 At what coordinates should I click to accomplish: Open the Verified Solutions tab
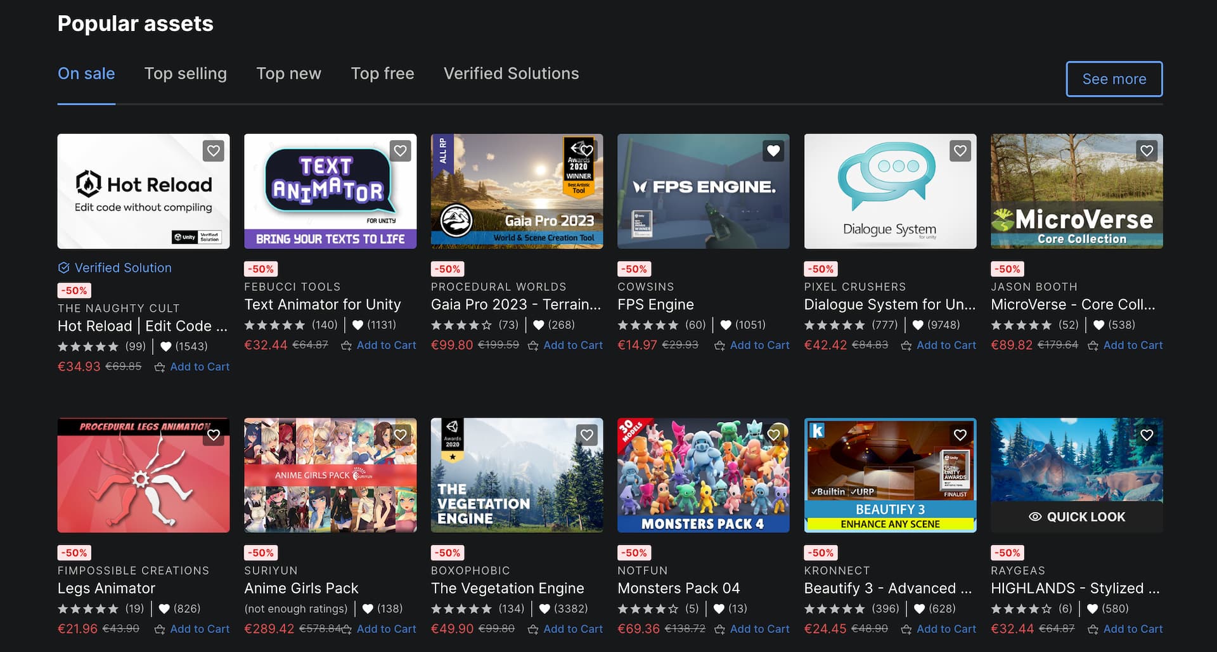pyautogui.click(x=511, y=74)
